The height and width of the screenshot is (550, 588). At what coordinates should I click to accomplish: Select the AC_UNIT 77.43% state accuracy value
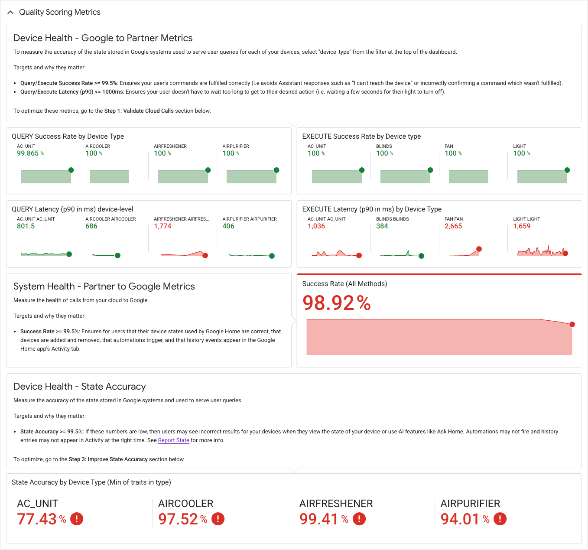click(42, 519)
